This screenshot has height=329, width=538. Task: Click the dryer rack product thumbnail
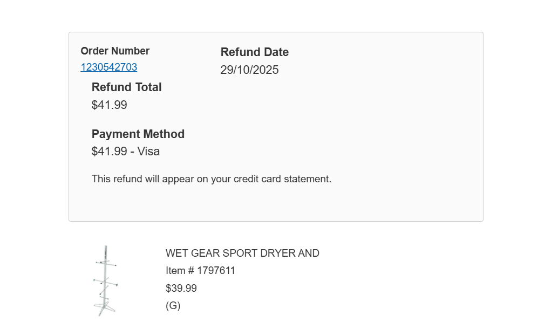pos(105,280)
